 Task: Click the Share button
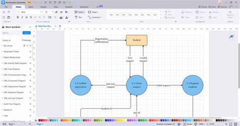pyautogui.click(x=212, y=7)
